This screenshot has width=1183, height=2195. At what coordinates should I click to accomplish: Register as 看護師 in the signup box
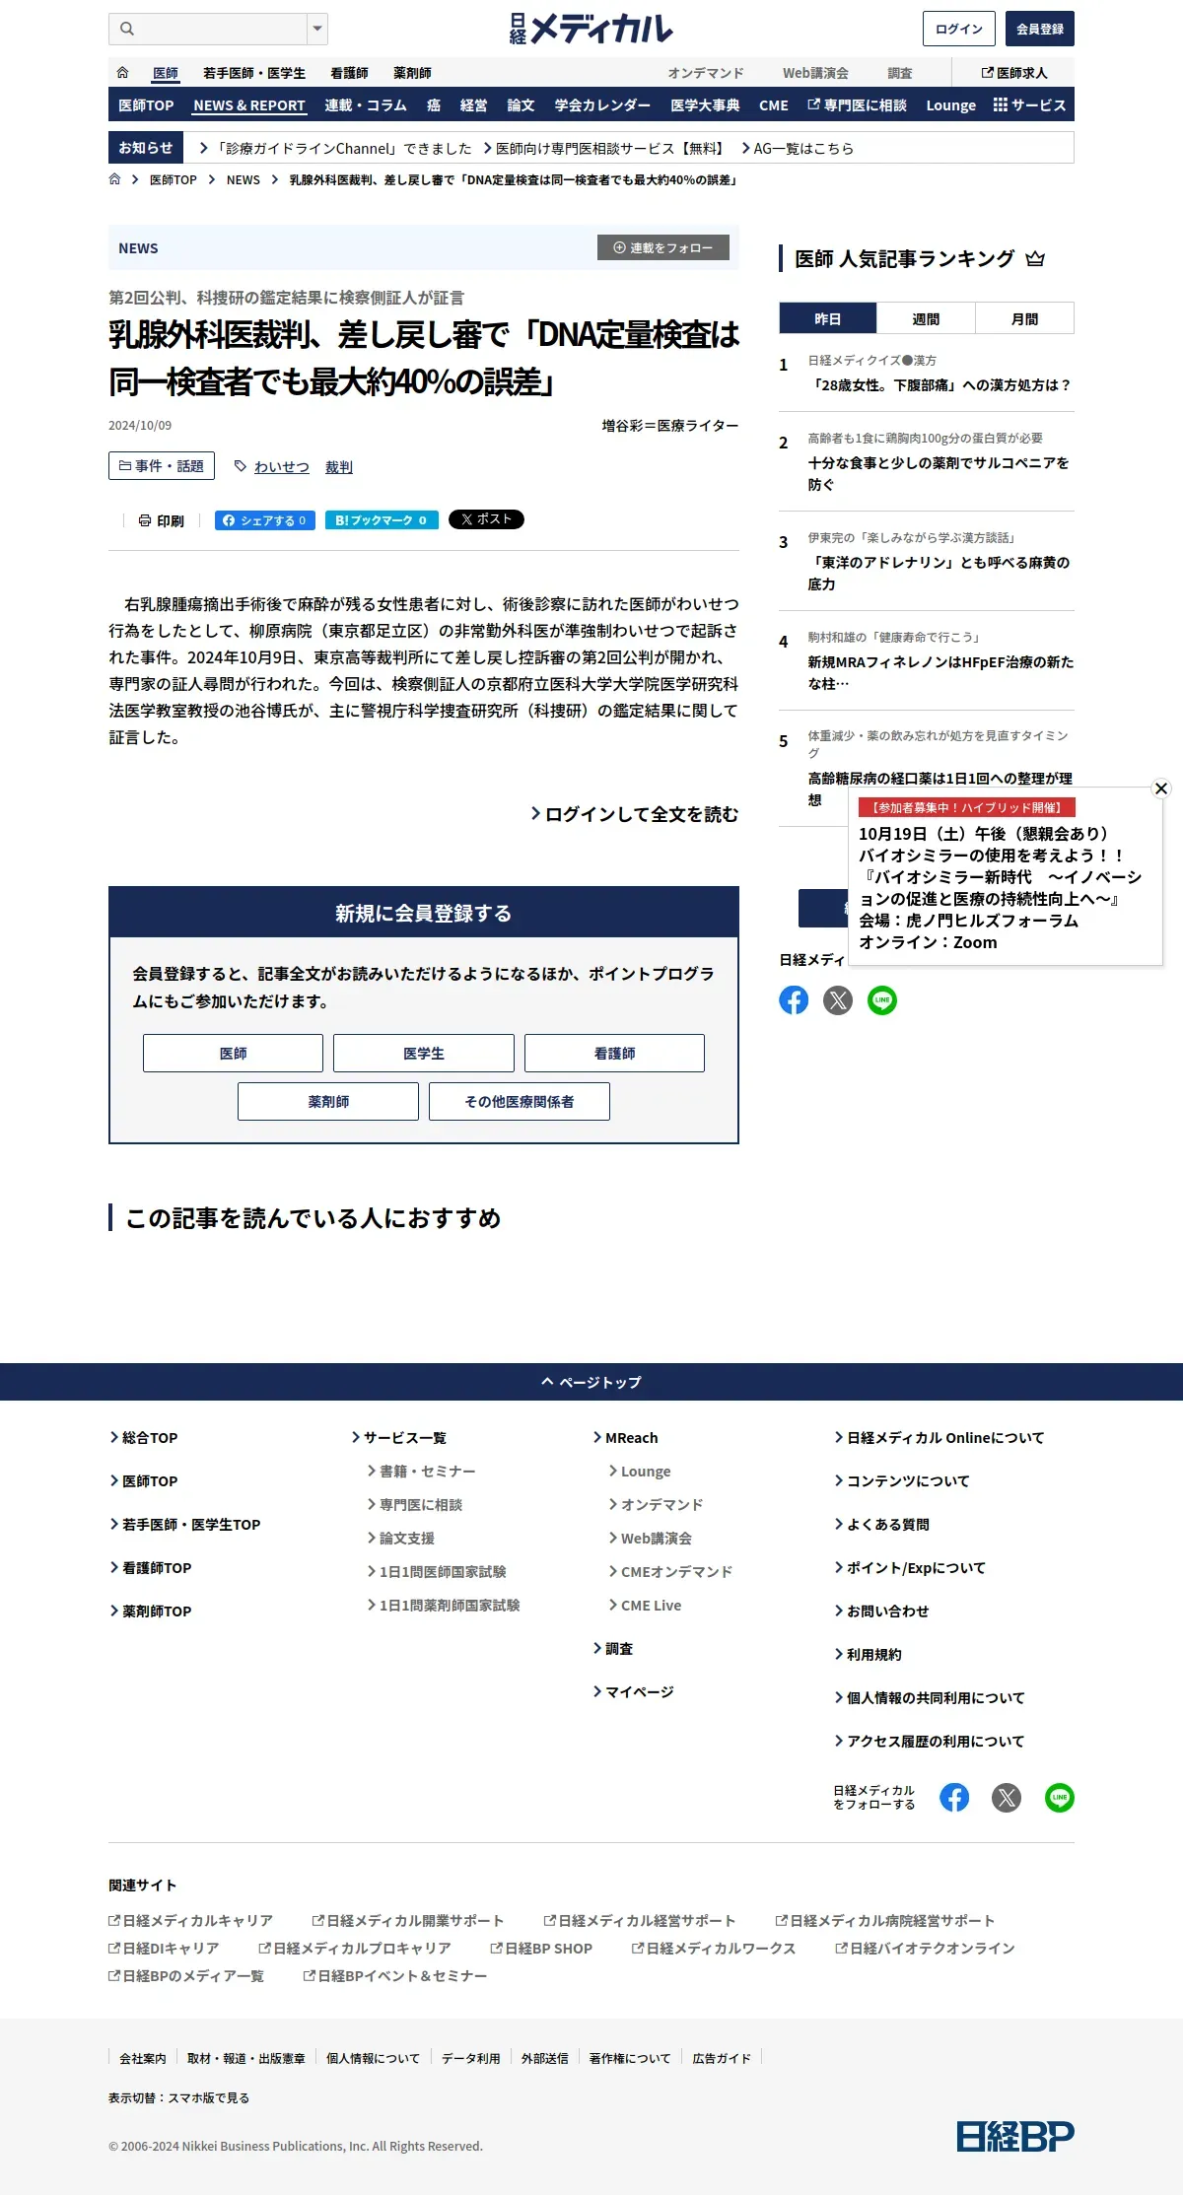tap(614, 1053)
